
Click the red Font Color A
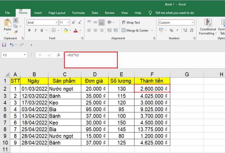tap(76, 30)
